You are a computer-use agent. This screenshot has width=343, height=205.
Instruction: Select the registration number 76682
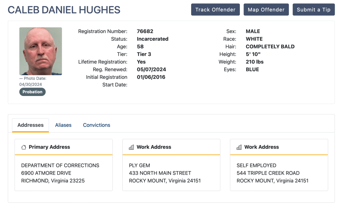(145, 31)
